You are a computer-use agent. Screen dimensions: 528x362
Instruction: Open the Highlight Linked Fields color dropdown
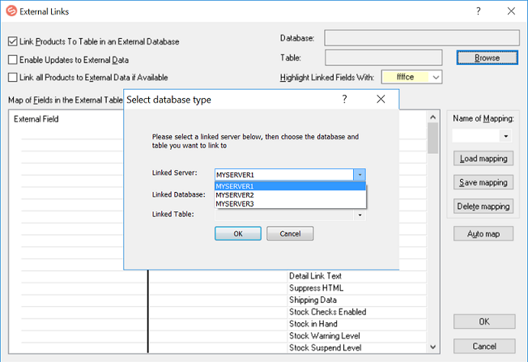click(435, 77)
